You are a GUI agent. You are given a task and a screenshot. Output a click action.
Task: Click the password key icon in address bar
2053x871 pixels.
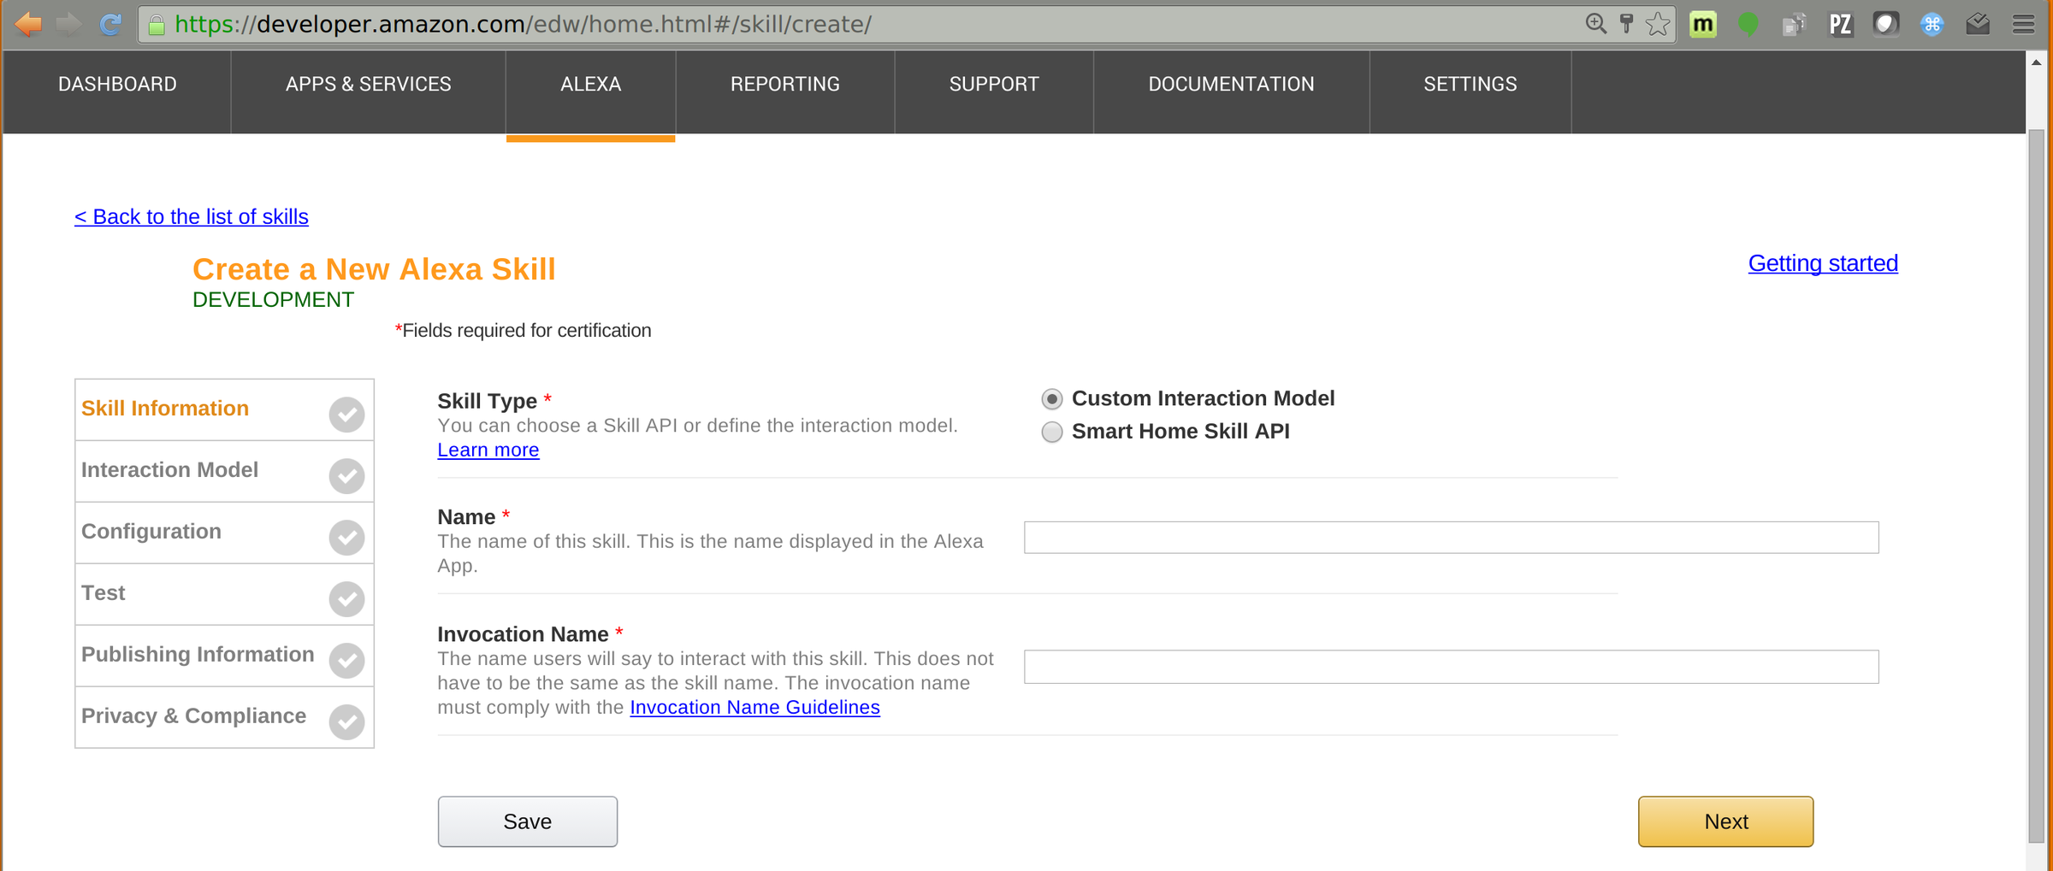pyautogui.click(x=1626, y=24)
